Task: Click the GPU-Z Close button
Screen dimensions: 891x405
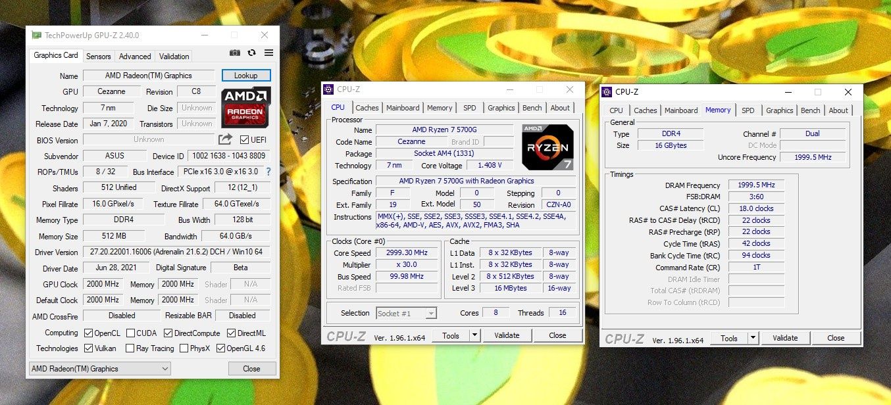Action: click(251, 369)
